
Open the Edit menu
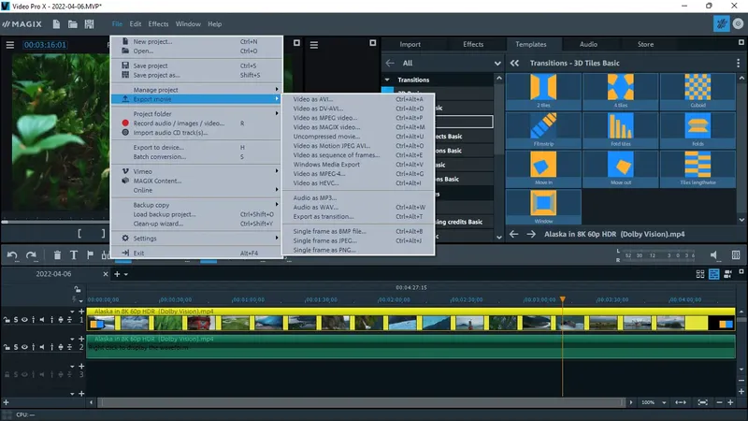point(136,24)
